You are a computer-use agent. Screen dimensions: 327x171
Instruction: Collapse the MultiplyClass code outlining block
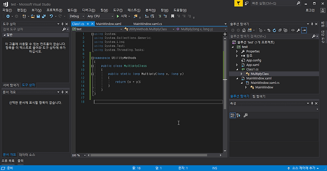click(x=92, y=66)
